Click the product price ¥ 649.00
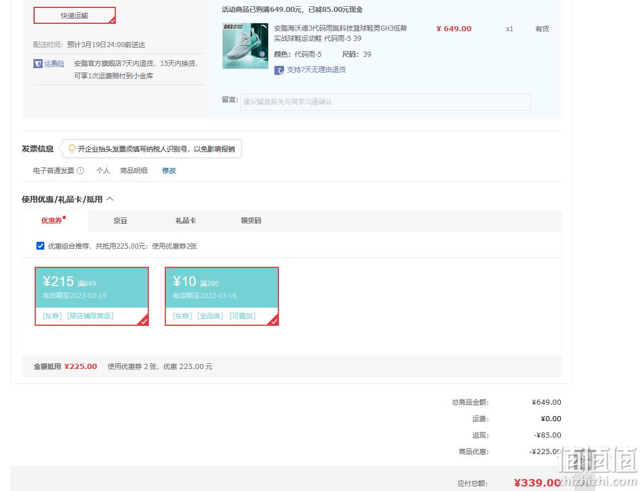Image resolution: width=642 pixels, height=491 pixels. [x=453, y=28]
